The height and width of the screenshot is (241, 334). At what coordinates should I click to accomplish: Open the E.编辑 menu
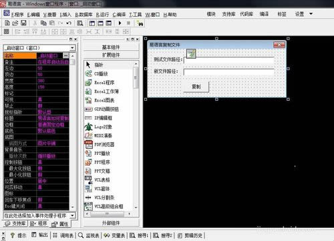coord(33,15)
